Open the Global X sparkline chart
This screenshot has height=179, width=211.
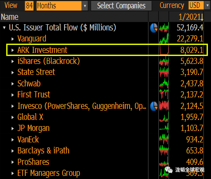[164, 117]
